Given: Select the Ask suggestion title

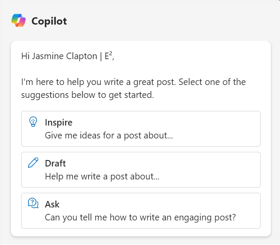Looking at the screenshot, I should pos(52,204).
